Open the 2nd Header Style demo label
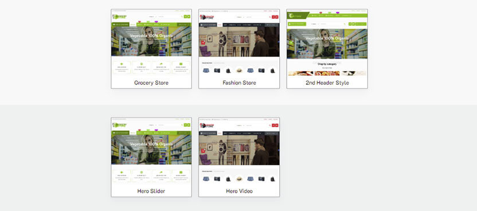The image size is (477, 211). click(x=327, y=83)
